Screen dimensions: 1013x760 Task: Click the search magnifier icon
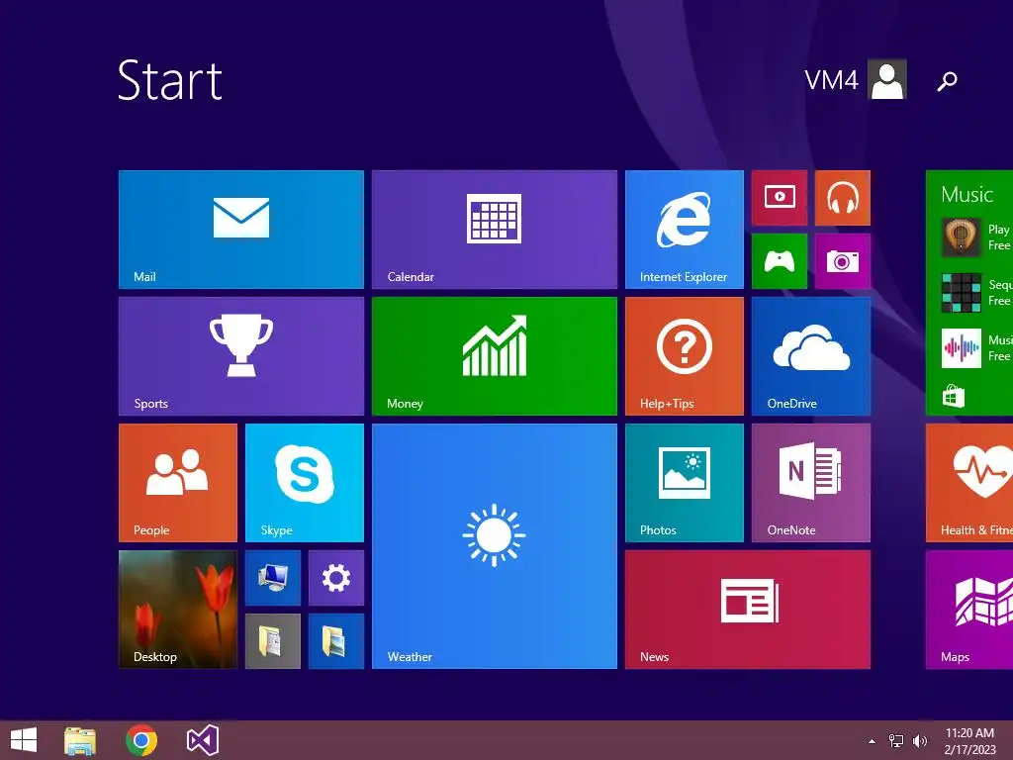(947, 81)
